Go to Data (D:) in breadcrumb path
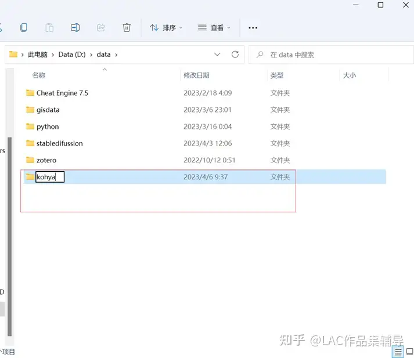This screenshot has width=414, height=358. (x=72, y=55)
